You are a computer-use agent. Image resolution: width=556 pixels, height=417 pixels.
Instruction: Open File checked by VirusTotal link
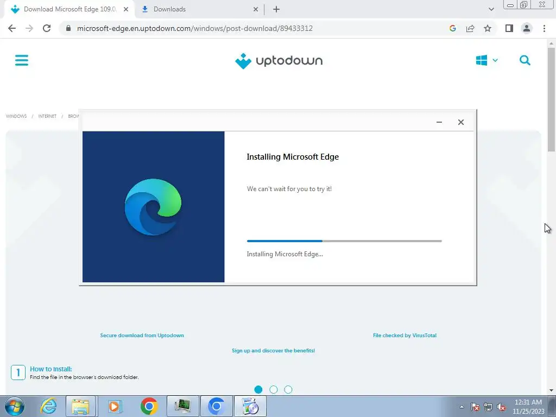pyautogui.click(x=405, y=335)
